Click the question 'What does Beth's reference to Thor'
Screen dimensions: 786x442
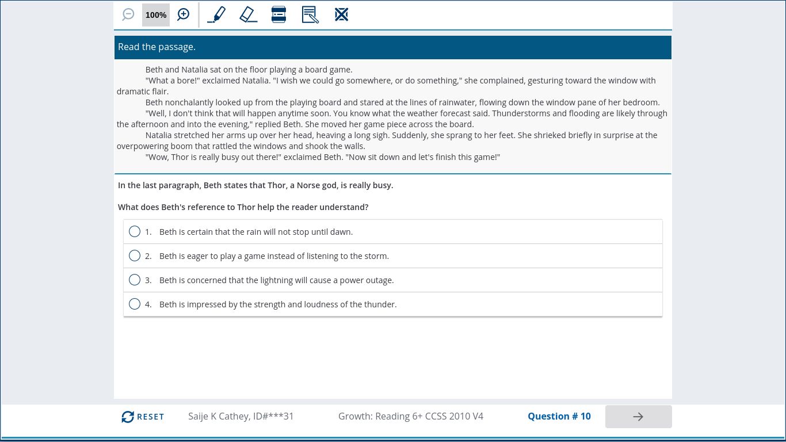[x=243, y=207]
